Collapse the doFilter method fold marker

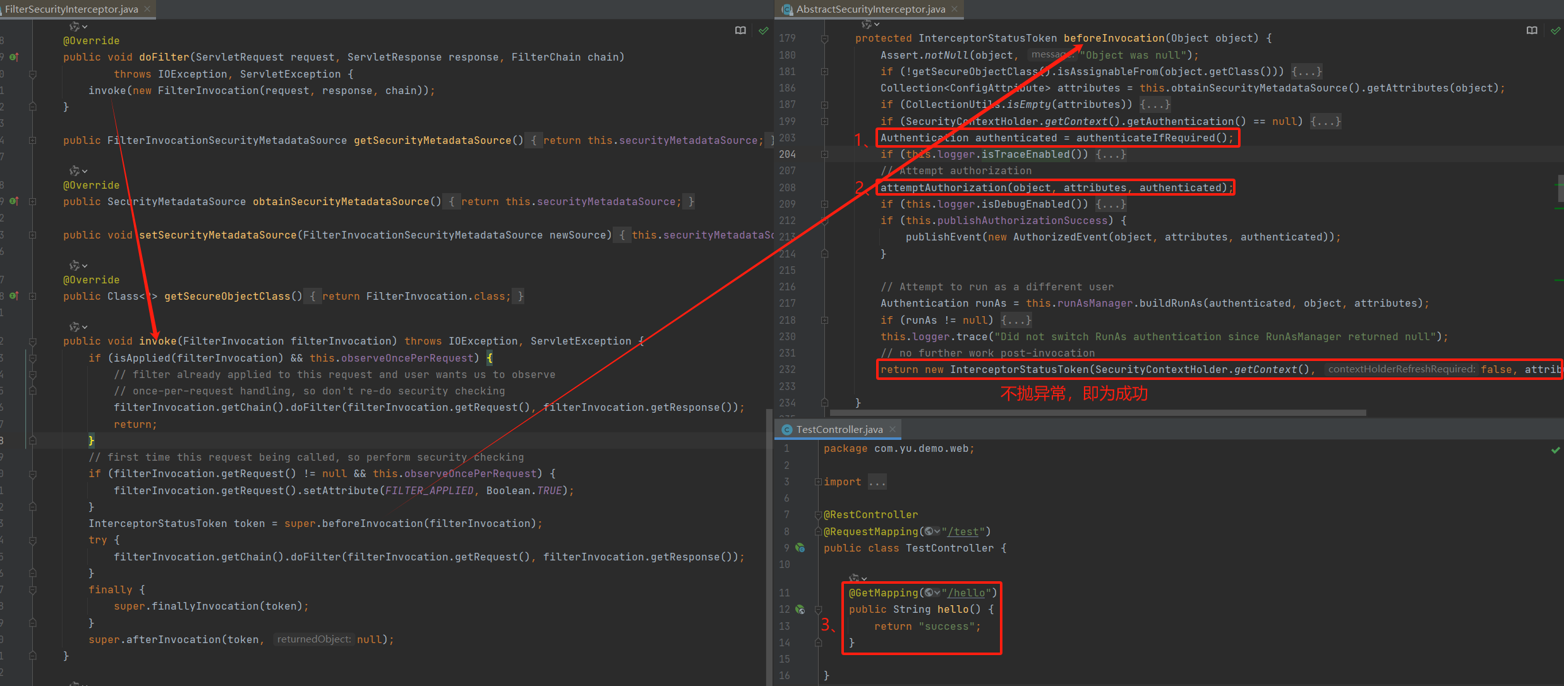33,74
